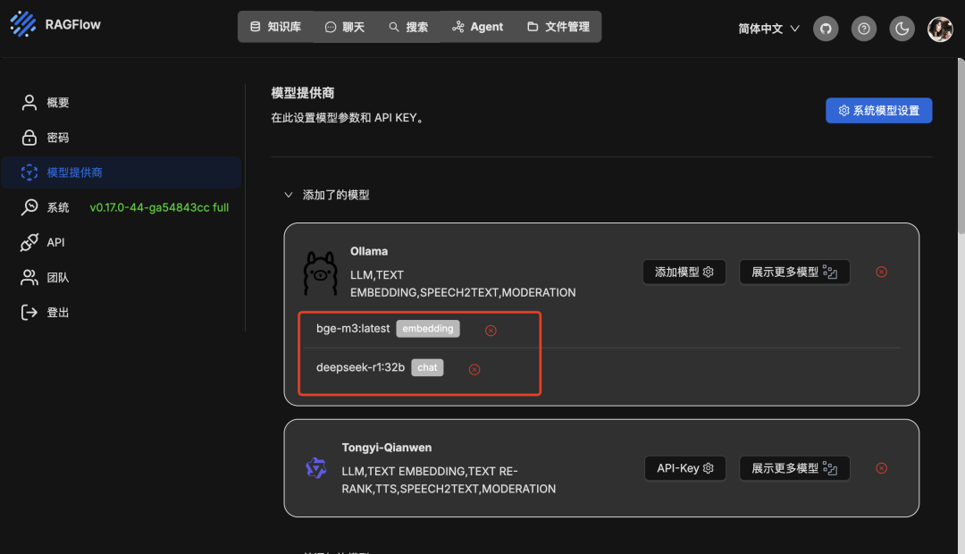Open the help question mark icon

[x=863, y=29]
